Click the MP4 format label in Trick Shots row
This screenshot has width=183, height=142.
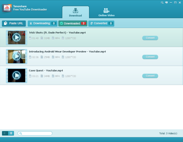pos(57,38)
